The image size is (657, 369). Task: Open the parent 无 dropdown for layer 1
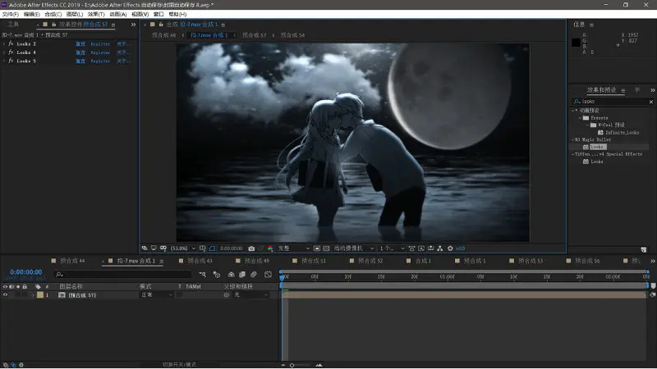[250, 295]
